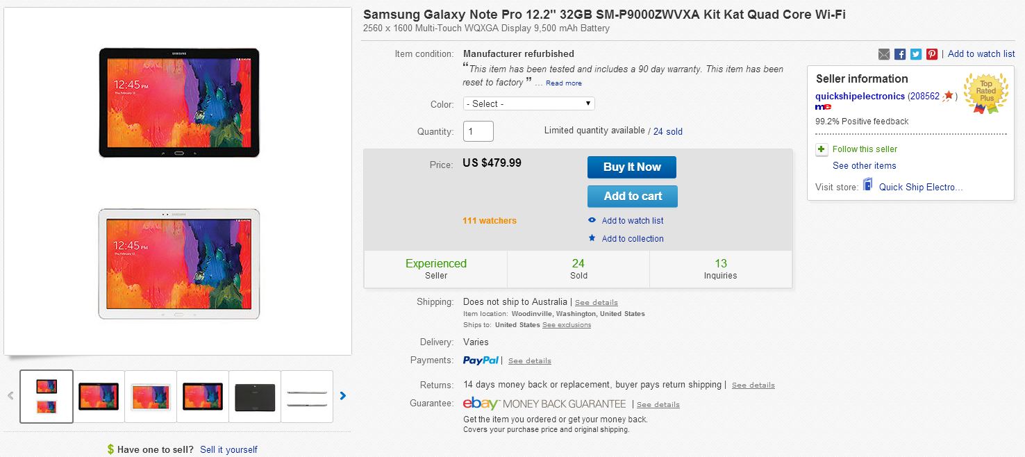Expand condition description with Read more
Screen dimensions: 1025x457
pos(564,83)
